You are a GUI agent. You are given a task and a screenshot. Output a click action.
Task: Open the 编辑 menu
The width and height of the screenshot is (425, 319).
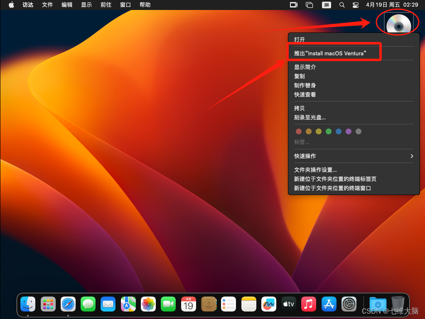pos(67,5)
